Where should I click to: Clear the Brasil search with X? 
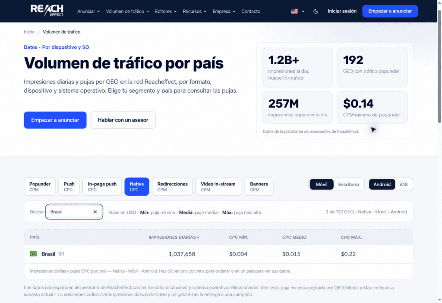[95, 212]
